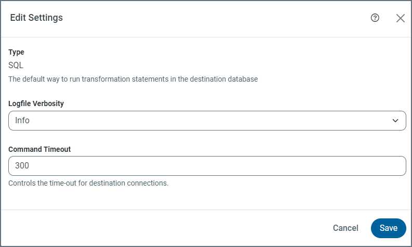The width and height of the screenshot is (412, 247).
Task: Click empty footer area left of Cancel
Action: (156, 228)
